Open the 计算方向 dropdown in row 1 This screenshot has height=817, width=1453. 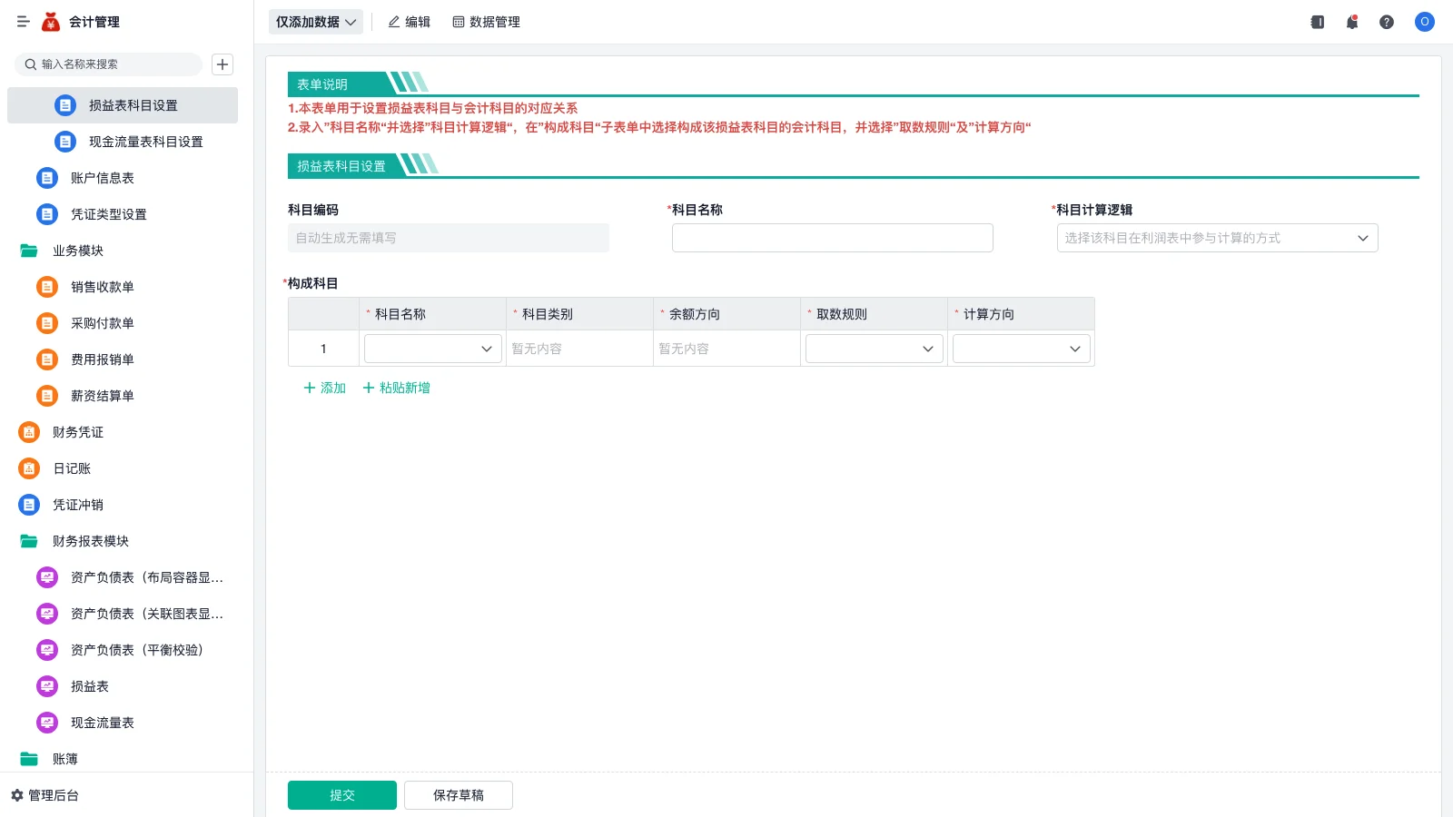(x=1022, y=349)
